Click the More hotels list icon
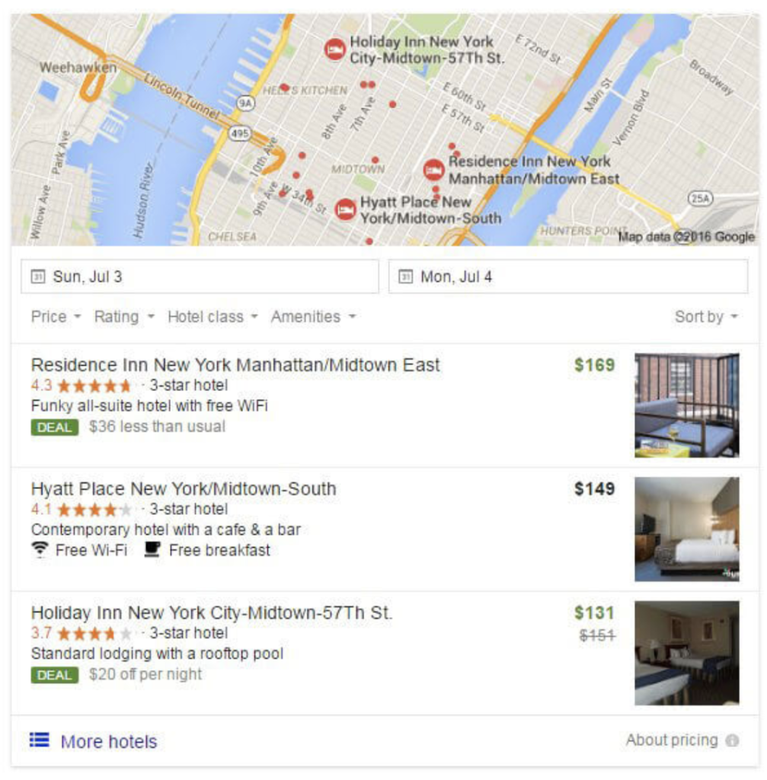767x780 pixels. (40, 740)
